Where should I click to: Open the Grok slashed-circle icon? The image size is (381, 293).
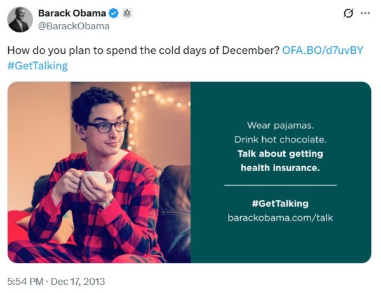click(x=348, y=13)
